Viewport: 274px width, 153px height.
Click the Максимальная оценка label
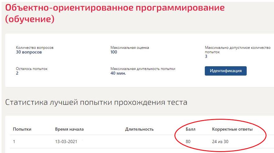coord(130,48)
